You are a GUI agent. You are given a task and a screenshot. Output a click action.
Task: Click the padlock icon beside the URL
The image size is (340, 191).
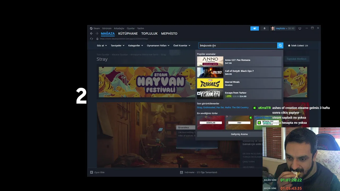pyautogui.click(x=97, y=39)
